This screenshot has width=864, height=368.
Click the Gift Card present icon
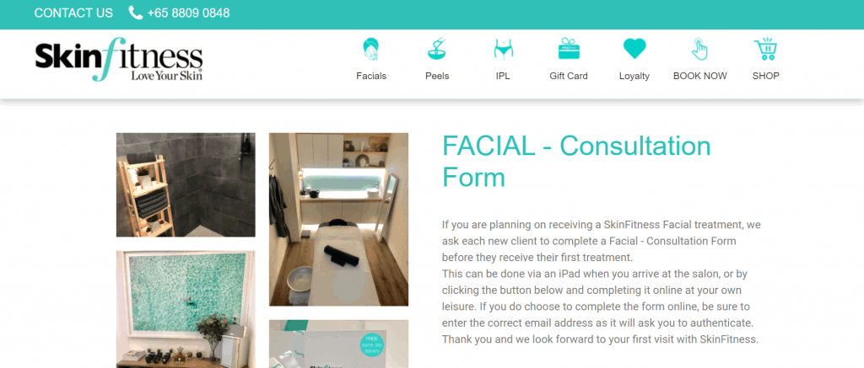pyautogui.click(x=569, y=48)
